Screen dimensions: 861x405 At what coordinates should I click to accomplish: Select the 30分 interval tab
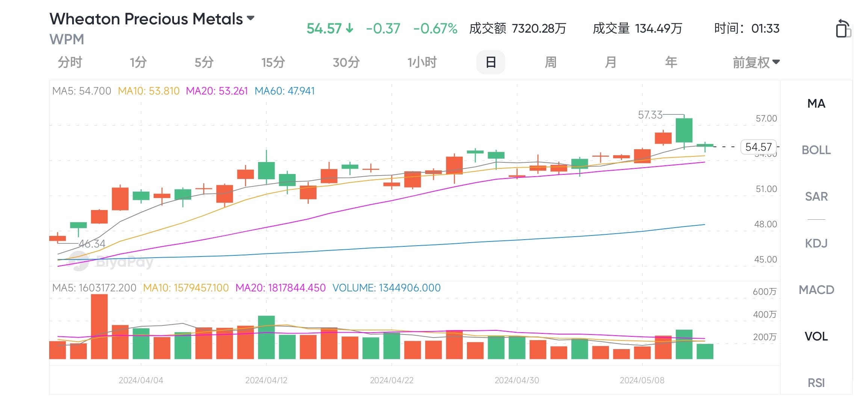click(346, 62)
